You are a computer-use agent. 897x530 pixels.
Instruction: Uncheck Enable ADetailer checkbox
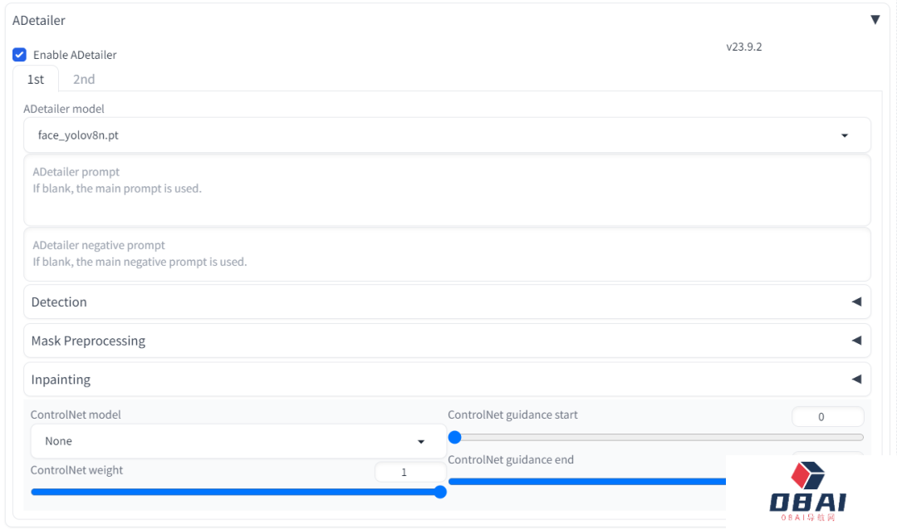click(x=19, y=55)
